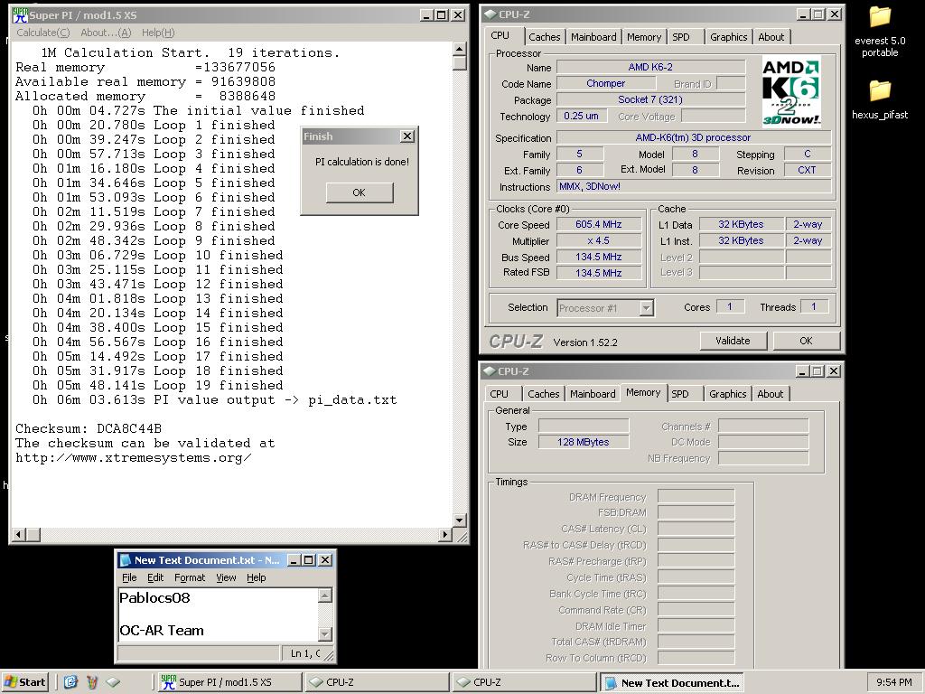Switch to Super PI taskbar button
This screenshot has height=694, width=925.
(x=229, y=682)
